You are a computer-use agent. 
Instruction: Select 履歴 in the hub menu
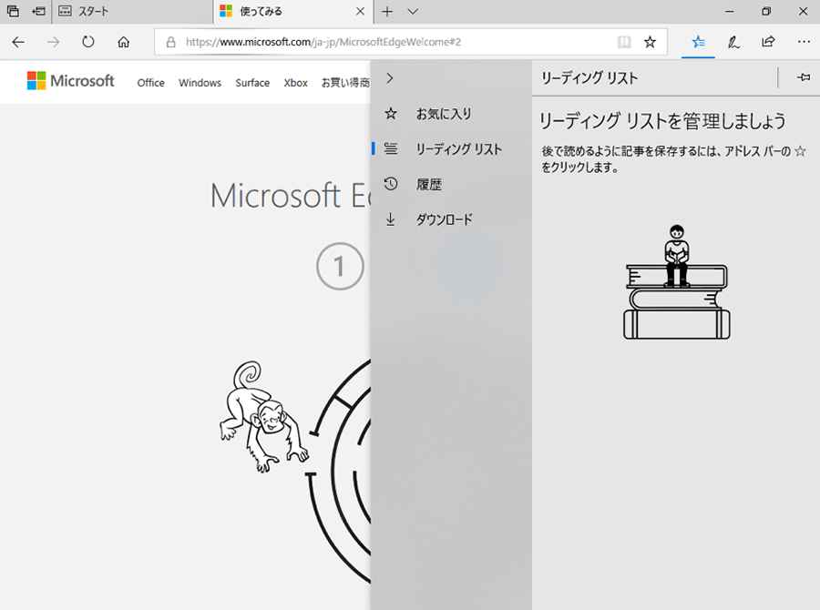point(451,184)
